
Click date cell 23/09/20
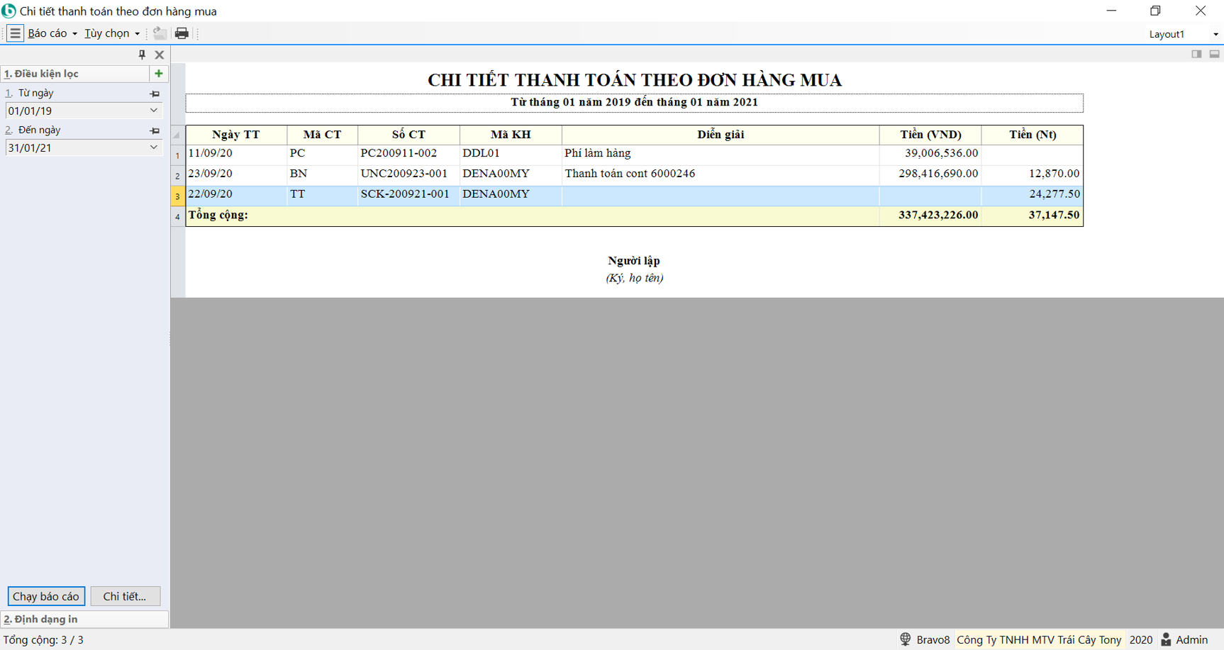[x=236, y=174]
